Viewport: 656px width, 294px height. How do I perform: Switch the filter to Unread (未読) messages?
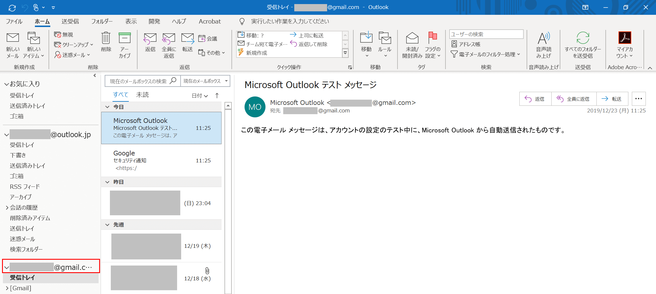(x=142, y=95)
